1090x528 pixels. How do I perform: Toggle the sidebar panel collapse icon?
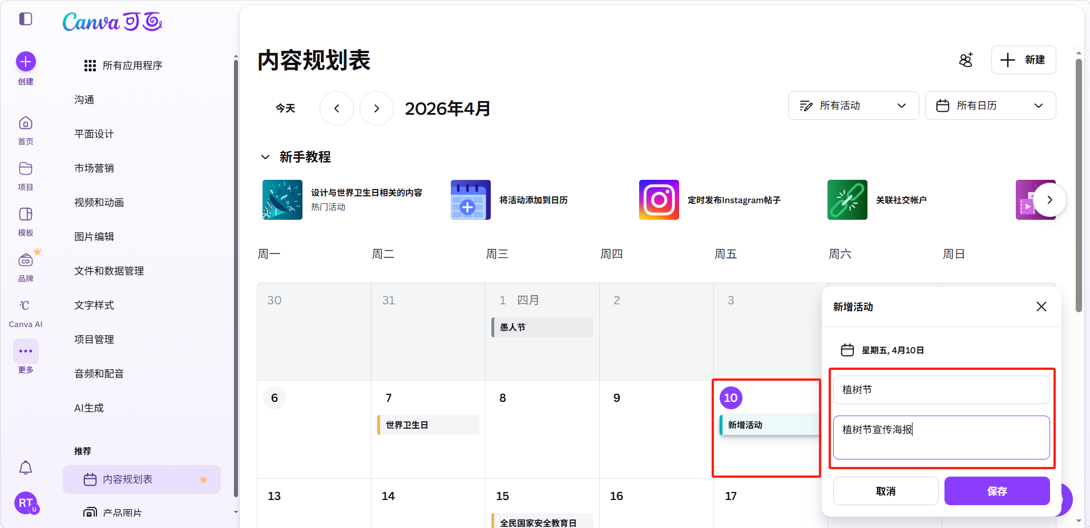[x=26, y=19]
